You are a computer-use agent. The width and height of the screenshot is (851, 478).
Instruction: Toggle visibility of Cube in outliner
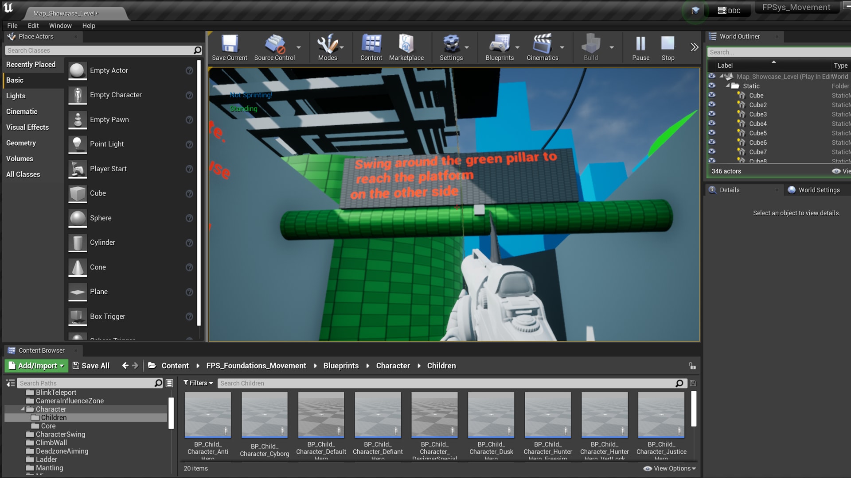(x=712, y=95)
